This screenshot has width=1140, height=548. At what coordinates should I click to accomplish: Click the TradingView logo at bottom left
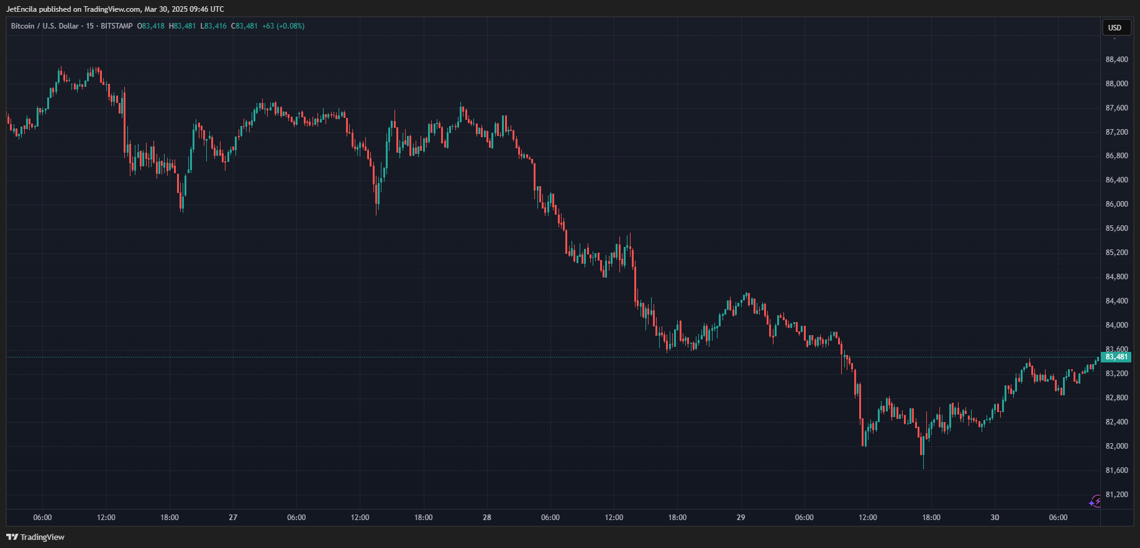pos(35,537)
